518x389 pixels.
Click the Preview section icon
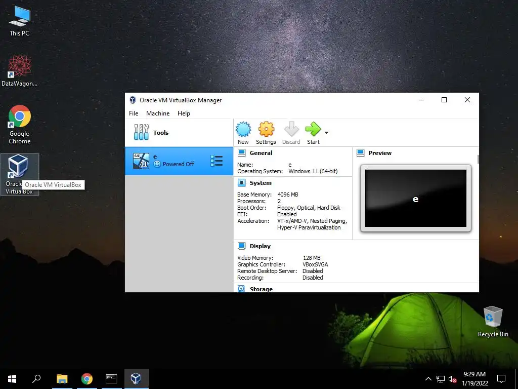tap(360, 153)
